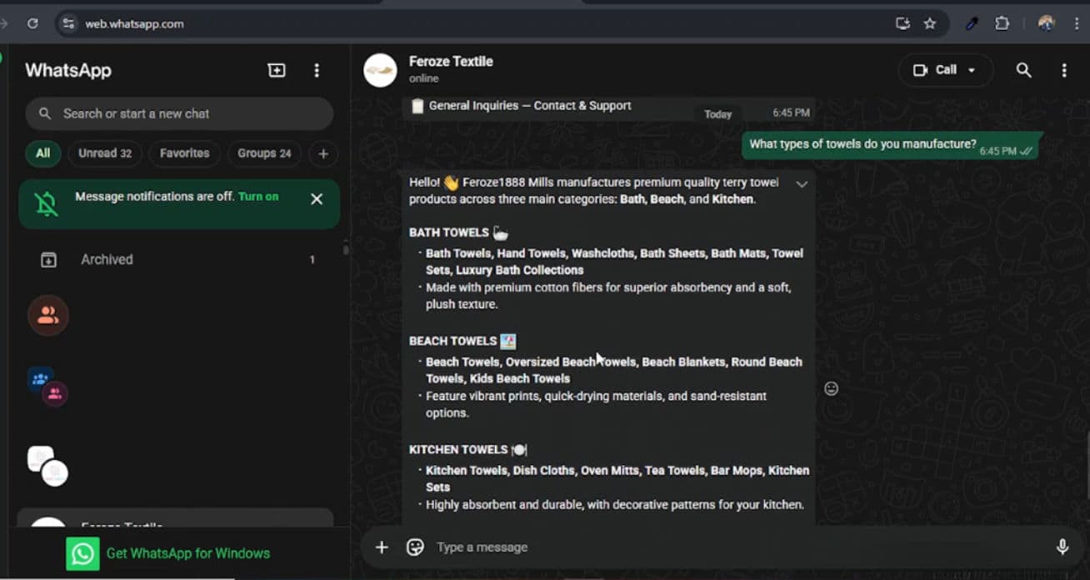Viewport: 1090px width, 580px height.
Task: Click the sent message about towel types
Action: (x=892, y=146)
